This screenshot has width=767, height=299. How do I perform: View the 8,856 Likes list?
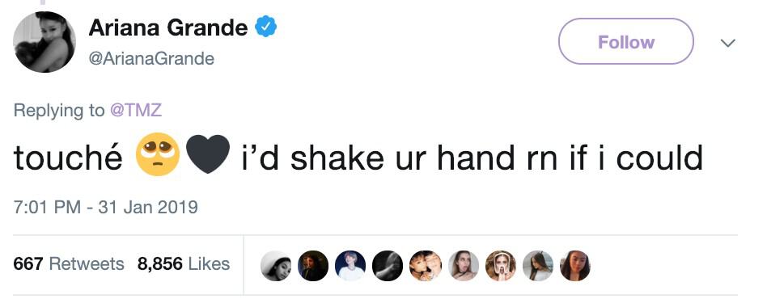184,263
